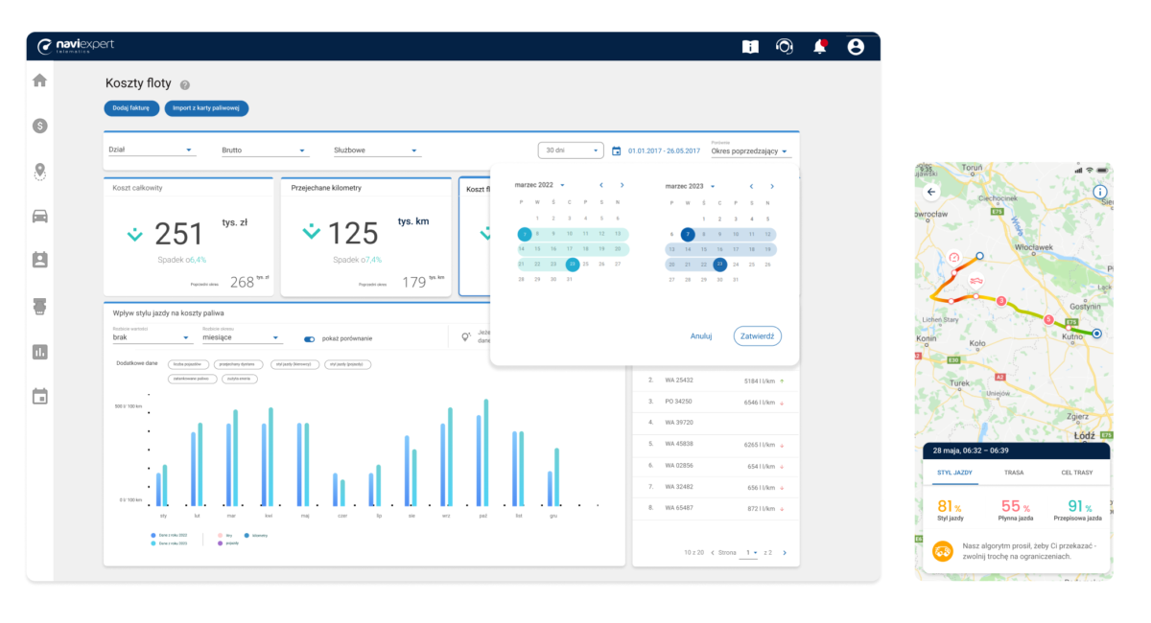Toggle the pokaż porównanie switch
This screenshot has height=623, width=1151.
tap(310, 338)
